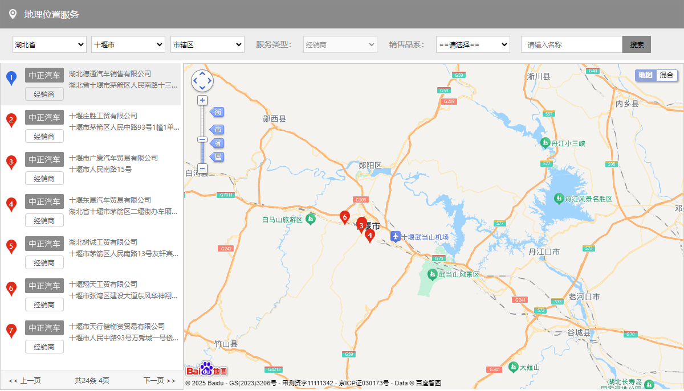Open the province dropdown showing 湖北省
Viewport: 684px width, 391px height.
point(49,44)
